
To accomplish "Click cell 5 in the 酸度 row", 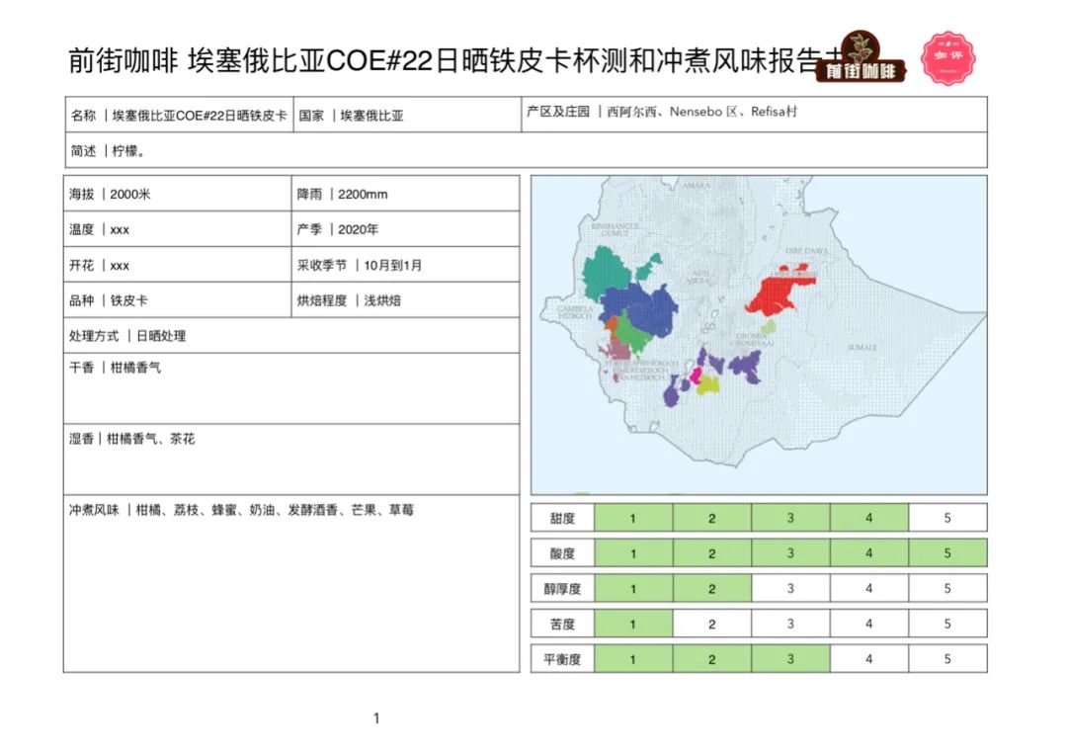I will tap(947, 553).
